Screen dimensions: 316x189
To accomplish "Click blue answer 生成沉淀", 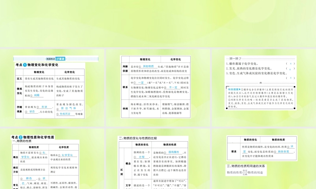I will pyautogui.click(x=65, y=114).
